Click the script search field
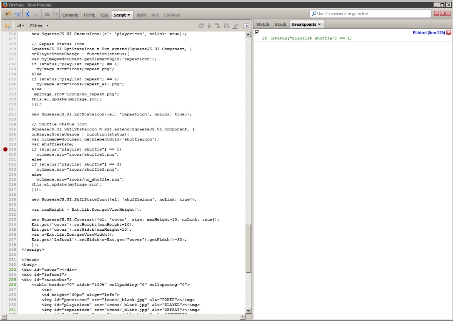The image size is (453, 321). (x=370, y=14)
